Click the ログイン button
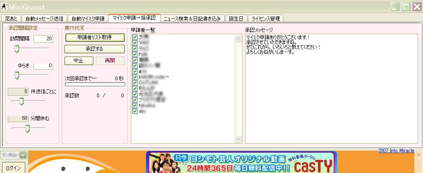The width and height of the screenshot is (423, 173). click(x=13, y=168)
